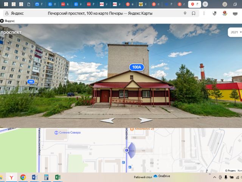This screenshot has height=182, width=242.
Task: Open the Wi-Fi network tray icon
Action: coord(237,177)
